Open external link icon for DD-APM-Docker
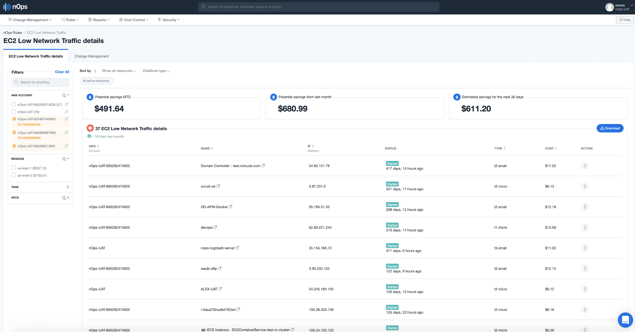The width and height of the screenshot is (635, 332). click(230, 206)
